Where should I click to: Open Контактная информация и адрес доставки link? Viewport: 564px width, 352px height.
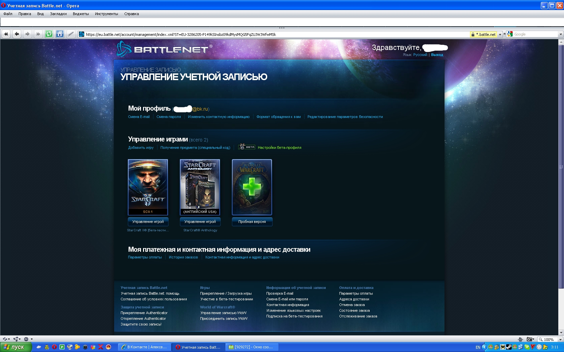[242, 257]
